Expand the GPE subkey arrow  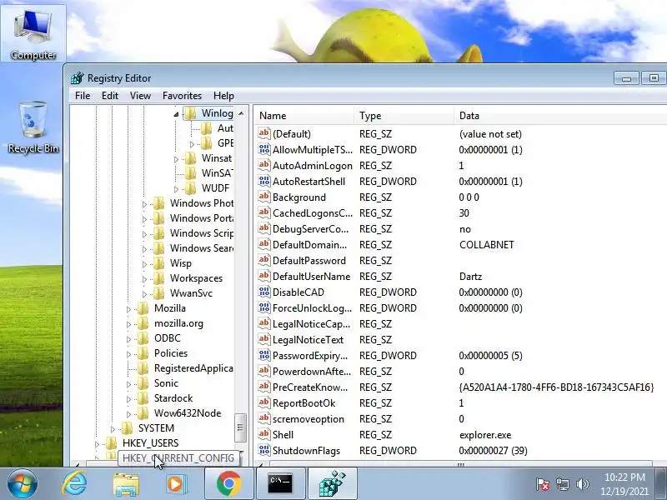tap(192, 144)
